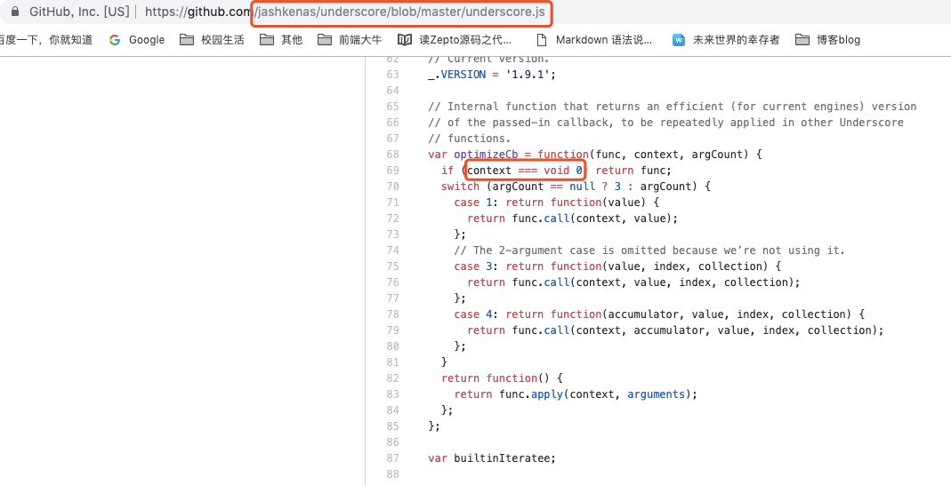The width and height of the screenshot is (951, 485).
Task: Click the 'return function() {' line
Action: (x=502, y=378)
